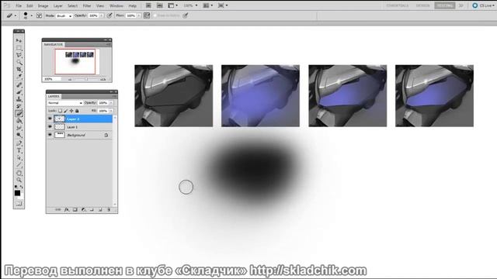Select the Line shape tool
Image resolution: width=497 pixels, height=279 pixels.
(19, 164)
